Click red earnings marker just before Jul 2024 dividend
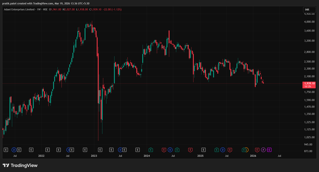 pyautogui.click(x=164, y=150)
